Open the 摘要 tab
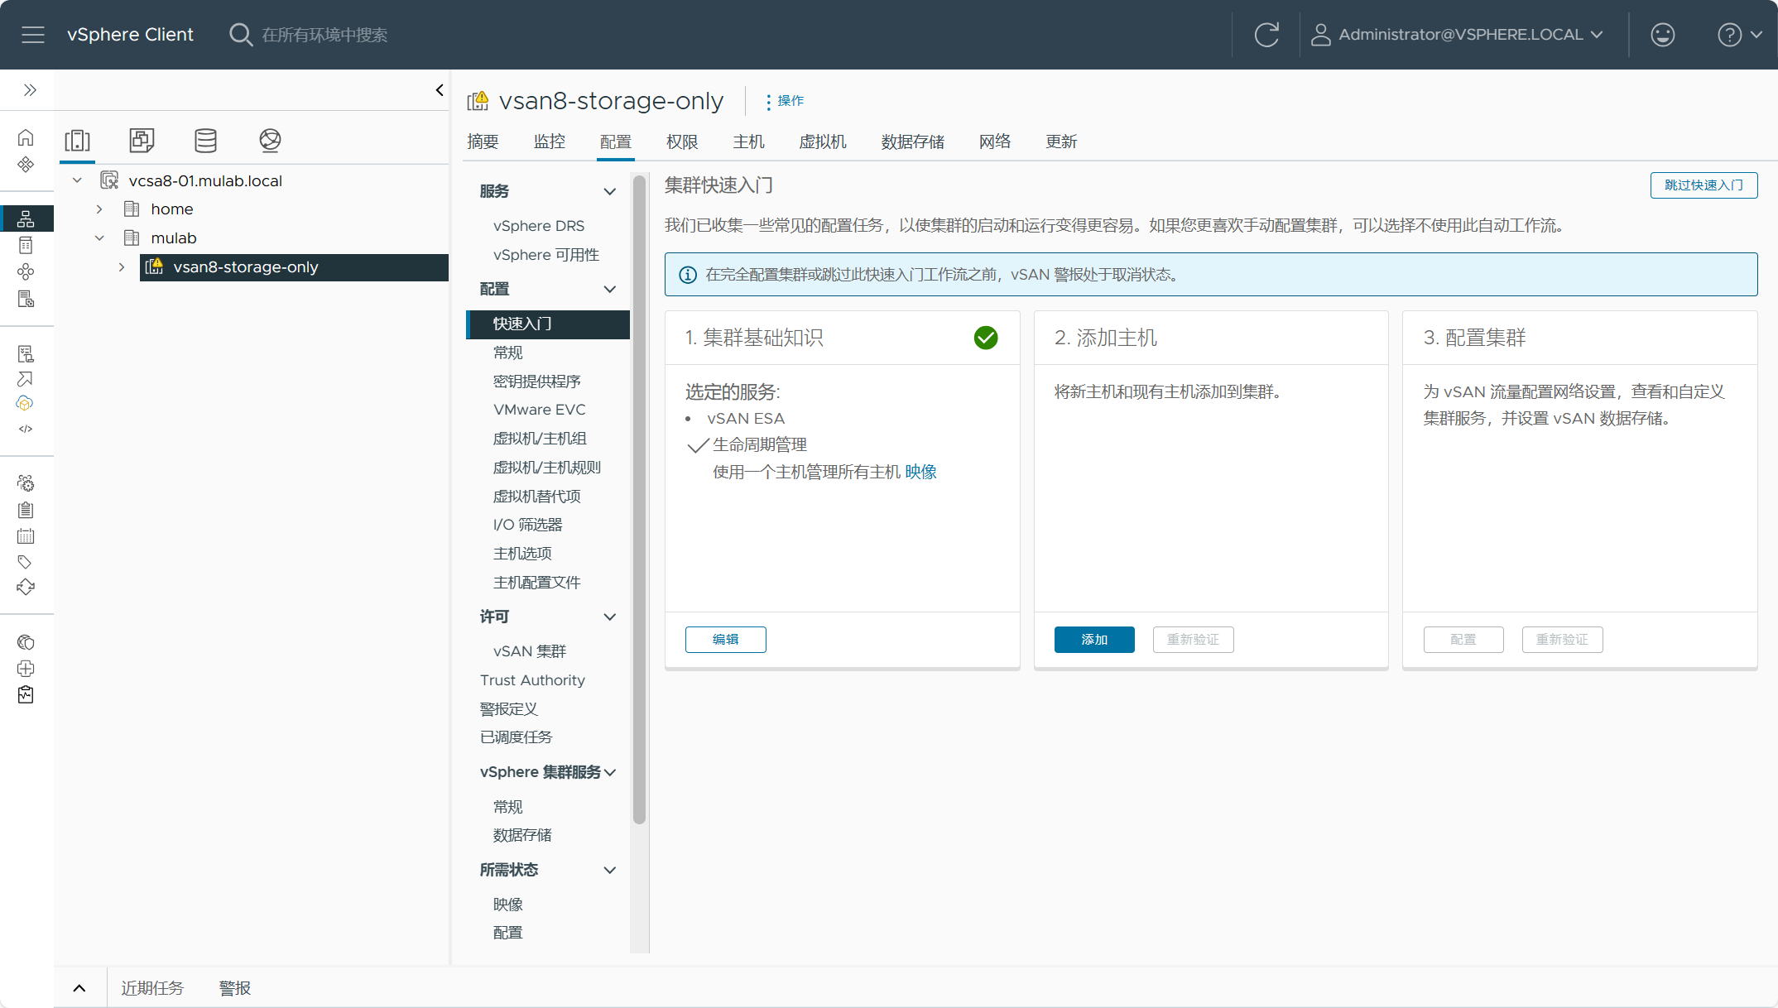This screenshot has height=1008, width=1778. (483, 142)
